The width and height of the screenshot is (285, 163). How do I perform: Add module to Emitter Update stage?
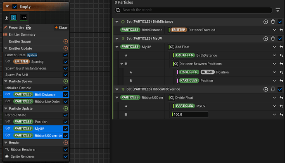pos(66,48)
